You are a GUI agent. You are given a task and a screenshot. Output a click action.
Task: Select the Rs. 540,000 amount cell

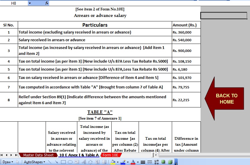[x=186, y=40]
